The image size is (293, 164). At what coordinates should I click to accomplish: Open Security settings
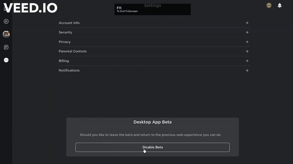154,32
